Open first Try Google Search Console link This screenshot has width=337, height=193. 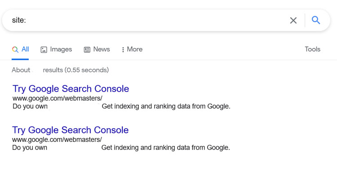pyautogui.click(x=71, y=89)
